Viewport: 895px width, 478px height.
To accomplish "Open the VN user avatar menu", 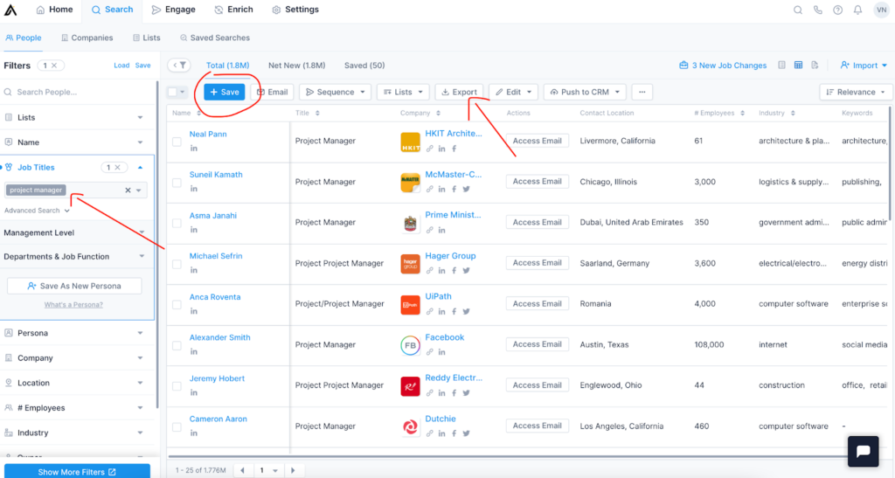I will coord(881,10).
